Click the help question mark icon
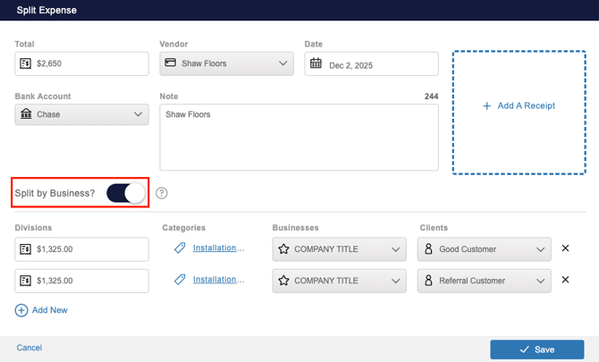Image resolution: width=599 pixels, height=362 pixels. [162, 193]
